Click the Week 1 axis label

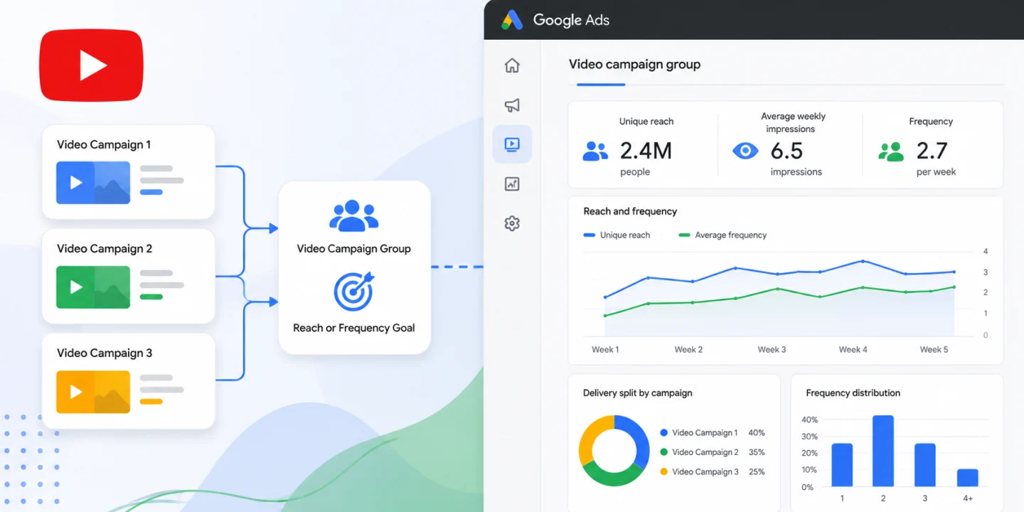[605, 350]
